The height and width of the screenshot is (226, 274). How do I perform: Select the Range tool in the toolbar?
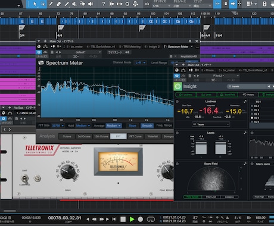click(x=43, y=4)
